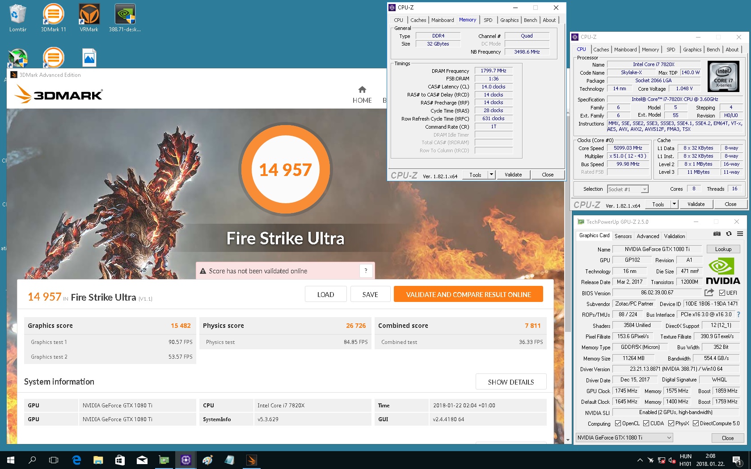Show hidden system tray icons

click(640, 460)
